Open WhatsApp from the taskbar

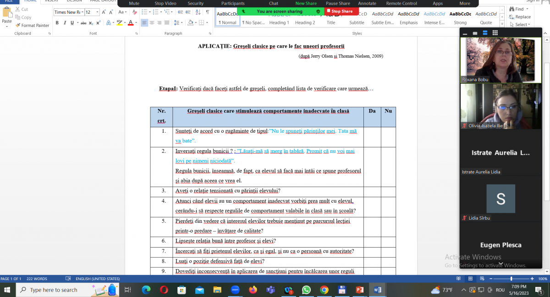click(306, 290)
